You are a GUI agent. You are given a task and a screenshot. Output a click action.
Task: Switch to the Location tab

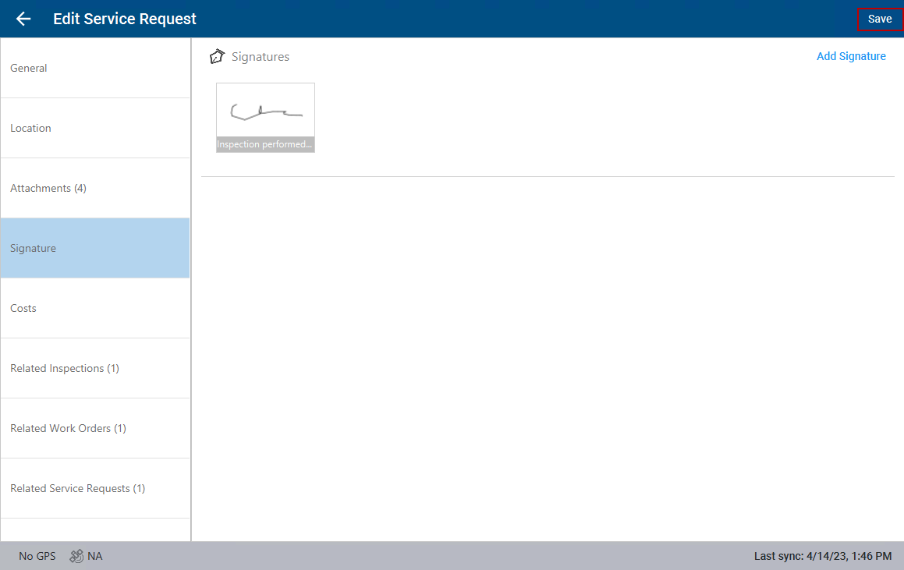(x=95, y=128)
